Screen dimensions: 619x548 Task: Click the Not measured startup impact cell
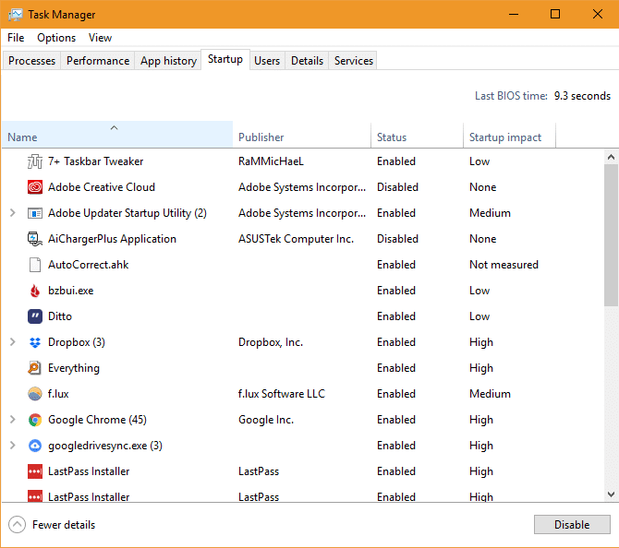pos(504,265)
